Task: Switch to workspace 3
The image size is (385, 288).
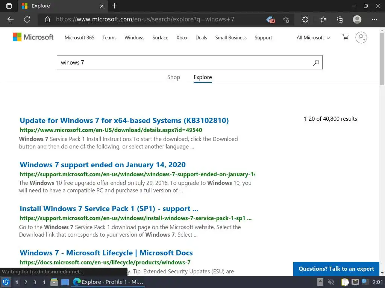Action: [x=35, y=282]
